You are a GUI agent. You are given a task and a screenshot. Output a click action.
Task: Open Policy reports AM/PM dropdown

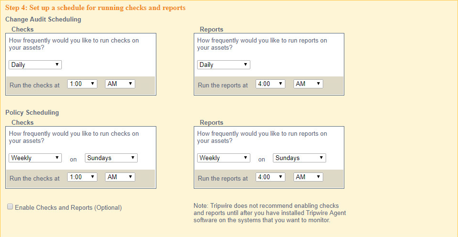(x=308, y=177)
